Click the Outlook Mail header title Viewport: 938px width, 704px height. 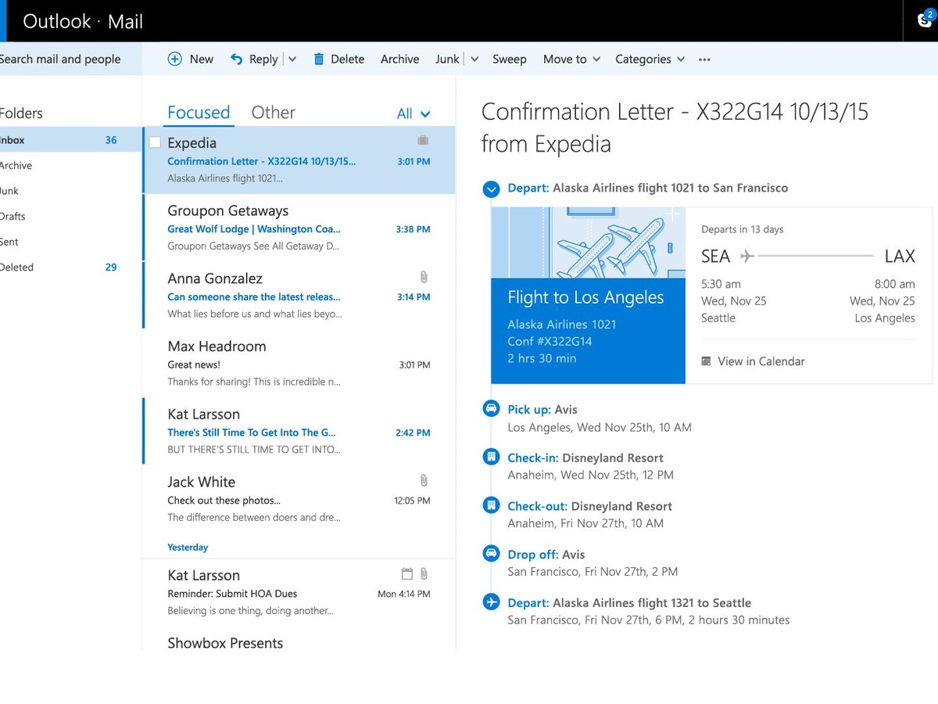pyautogui.click(x=83, y=21)
